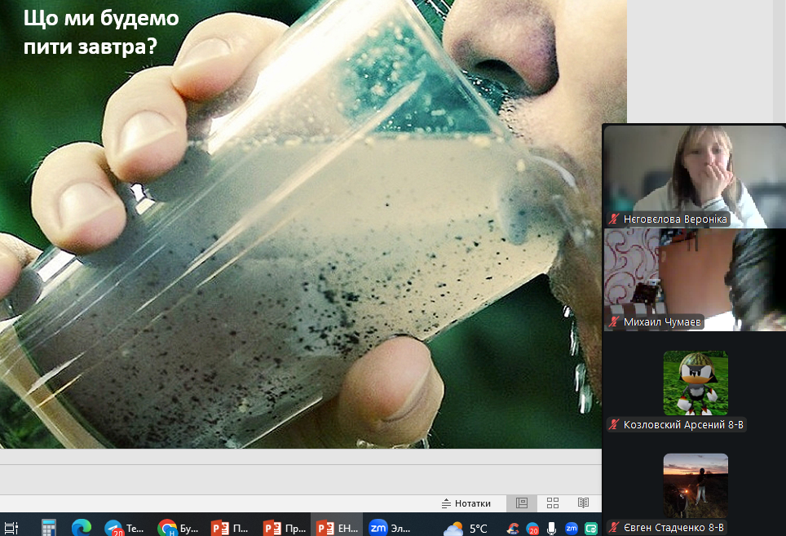786x536 pixels.
Task: Click the Zoom icon in system tray
Action: pos(572,528)
